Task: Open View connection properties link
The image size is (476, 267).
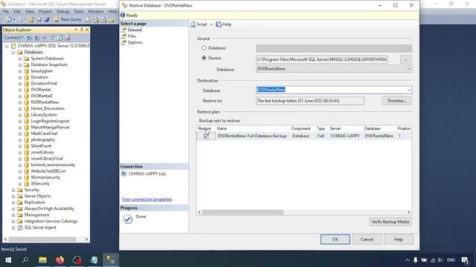Action: click(x=147, y=200)
